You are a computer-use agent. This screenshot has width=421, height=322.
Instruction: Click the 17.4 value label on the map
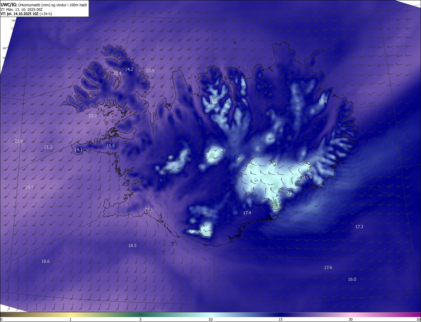[x=247, y=213]
